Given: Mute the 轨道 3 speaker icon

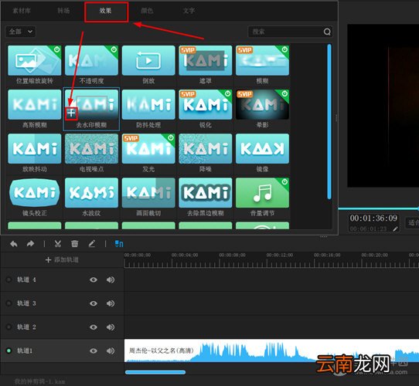Looking at the screenshot, I should pos(111,303).
